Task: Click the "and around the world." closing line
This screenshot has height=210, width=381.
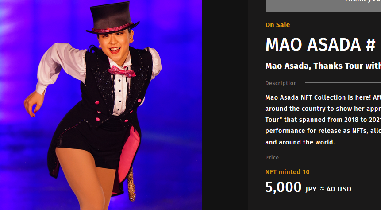Action: (300, 142)
